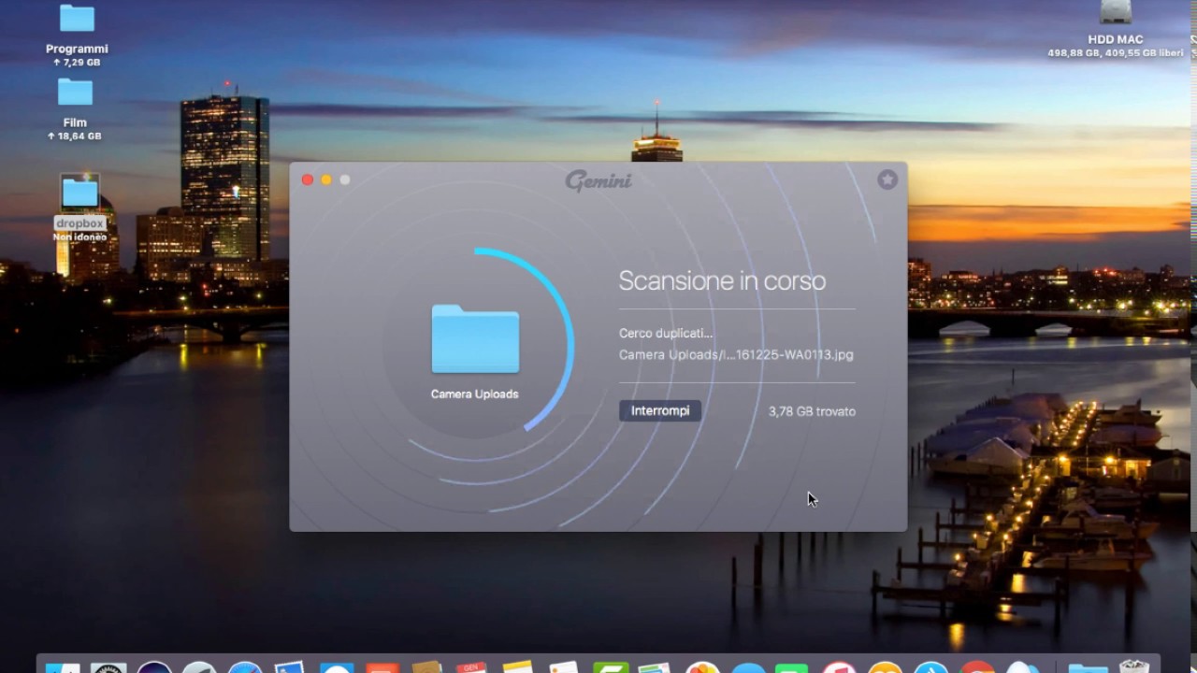Close the Gemini window with red button
The height and width of the screenshot is (673, 1197).
click(308, 179)
